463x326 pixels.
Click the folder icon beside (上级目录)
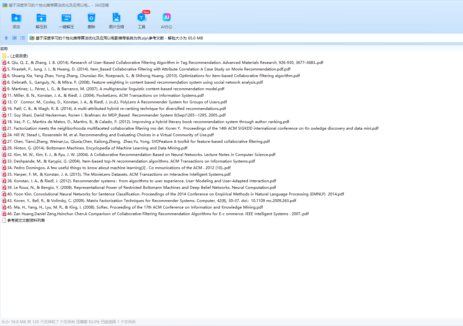4,56
